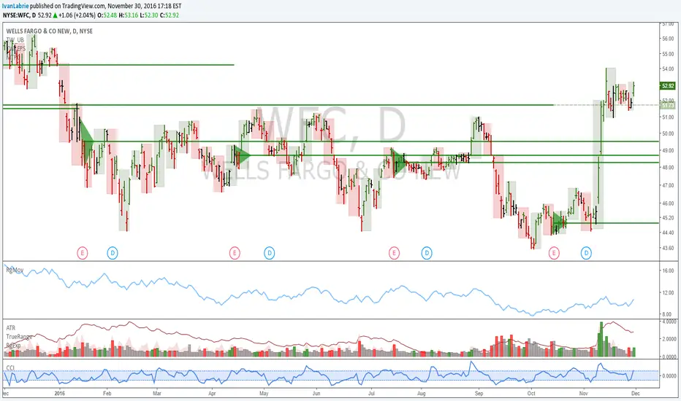This screenshot has width=681, height=401.
Task: Click the Apr time axis label
Action: click(212, 394)
